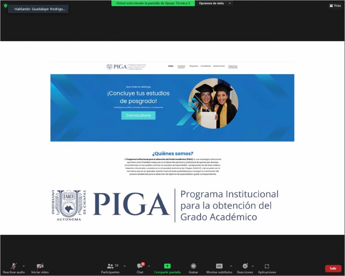Screen dimensions: 345x276
Task: Open Restricciones in the PIGA navigation
Action: tap(219, 66)
